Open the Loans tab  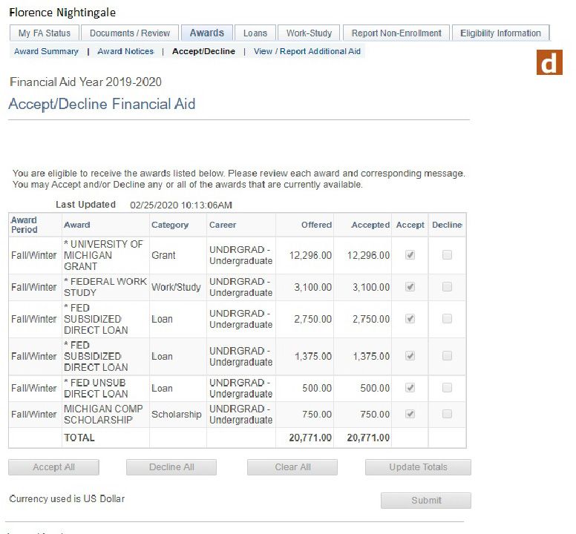(255, 33)
